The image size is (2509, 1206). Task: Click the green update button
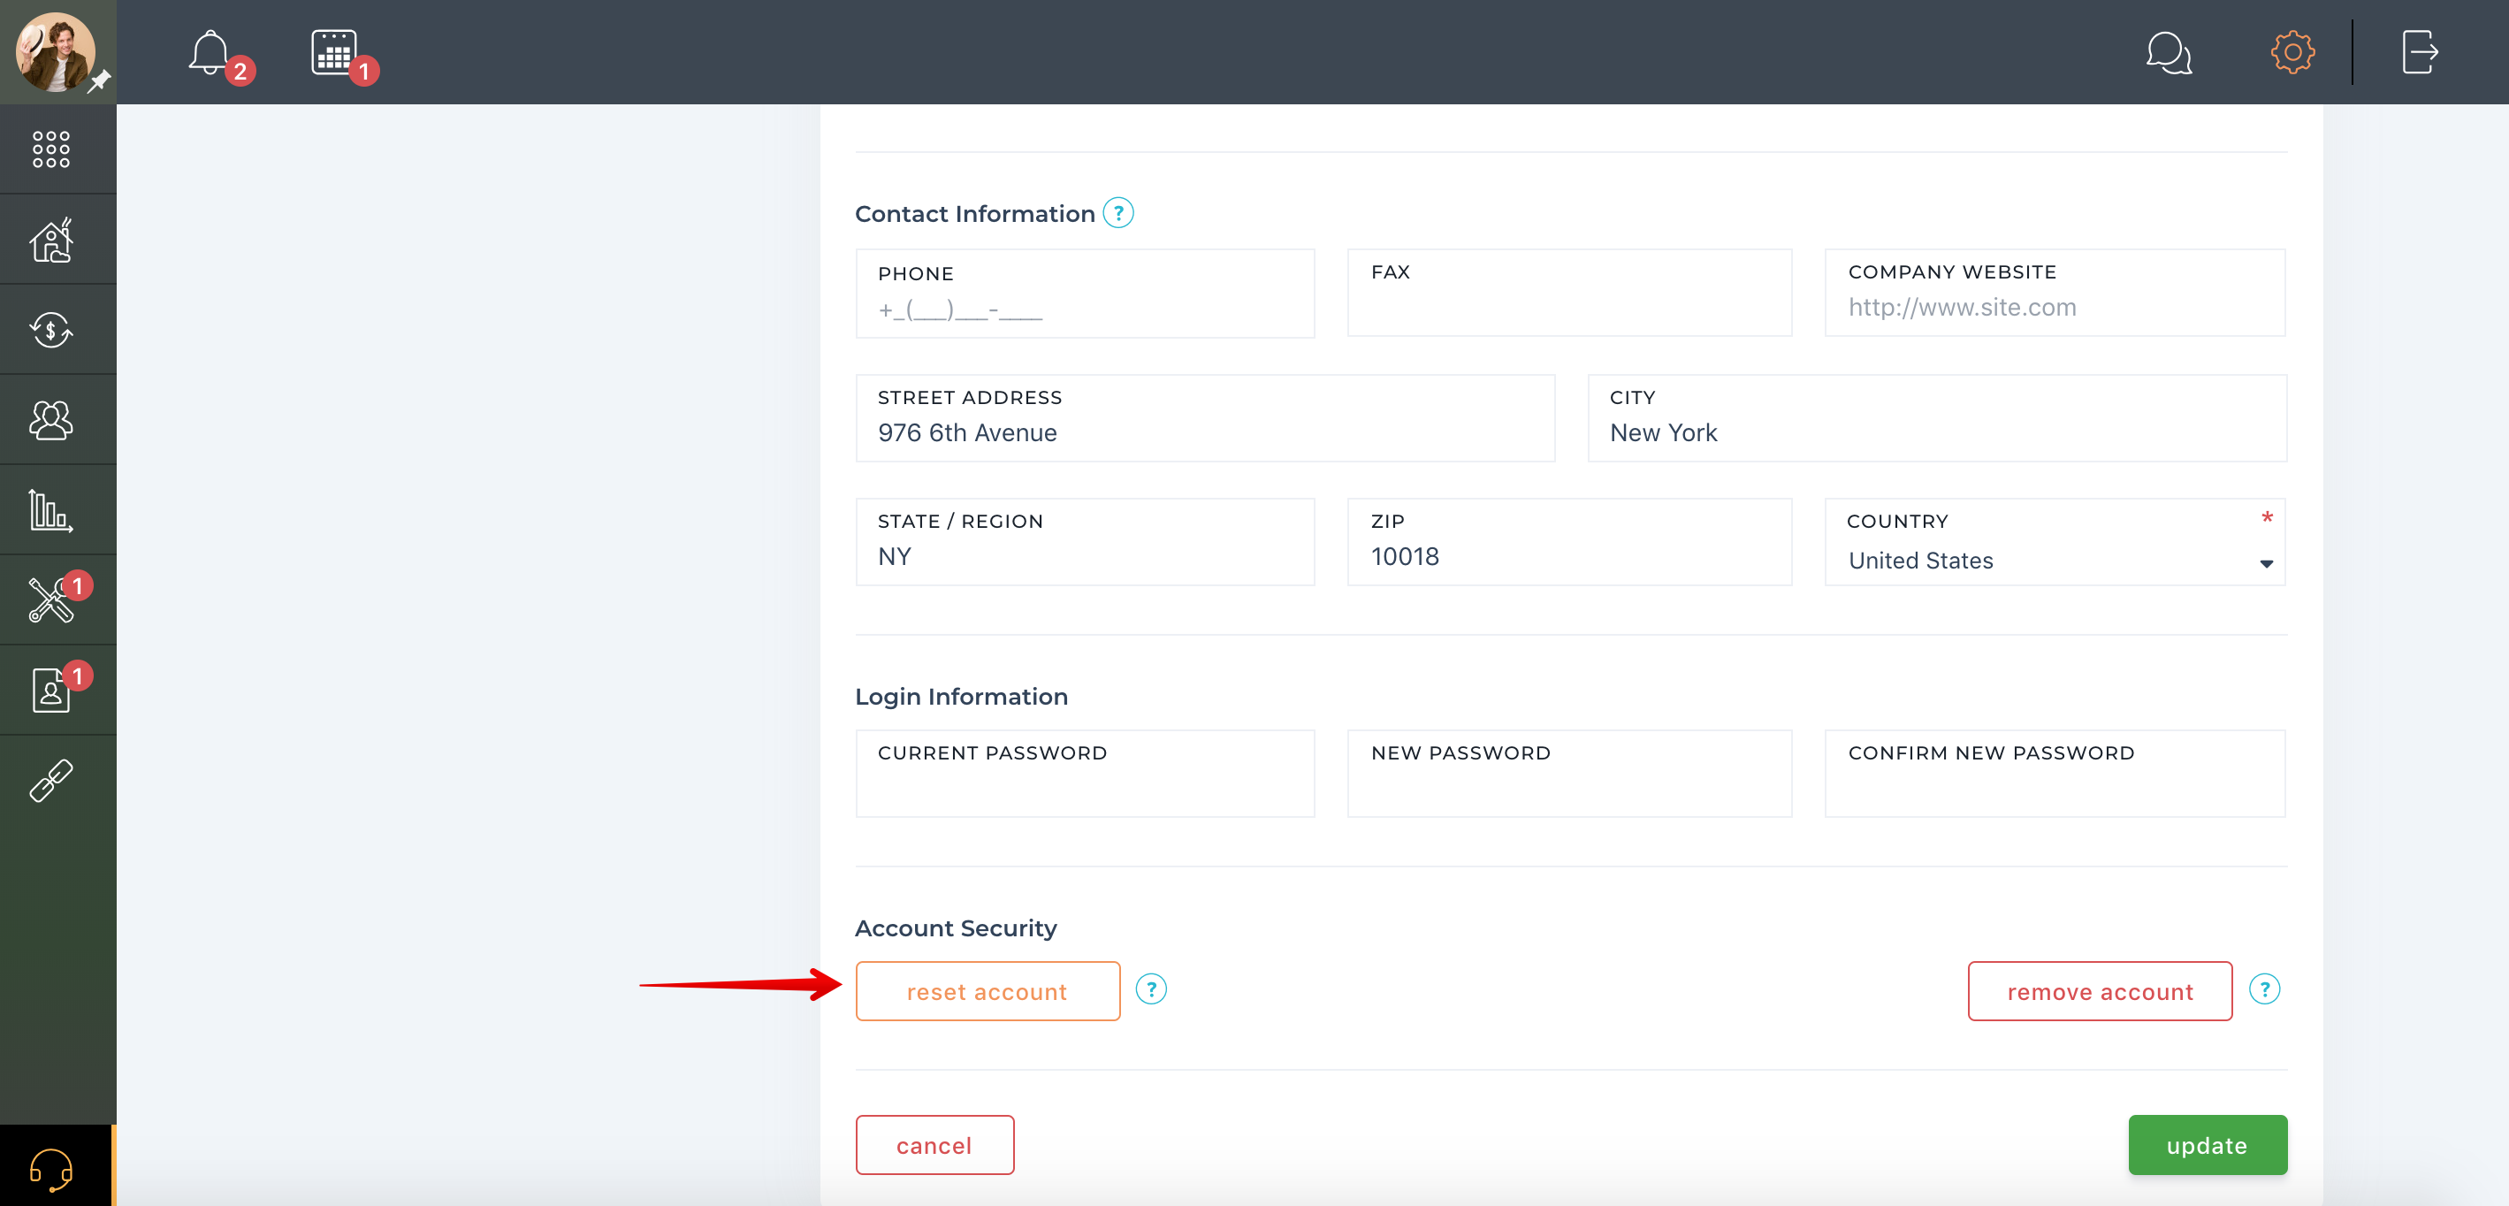tap(2207, 1146)
